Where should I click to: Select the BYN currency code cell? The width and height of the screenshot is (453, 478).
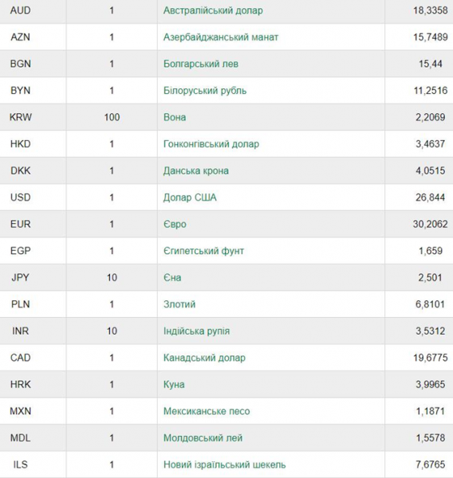click(33, 91)
